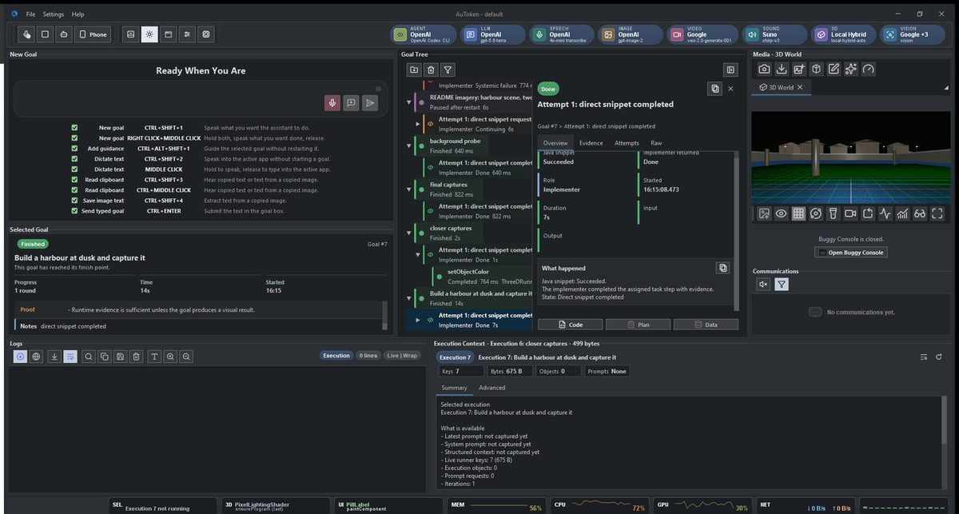Click the trash icon in Goal Tree toolbar

click(432, 70)
